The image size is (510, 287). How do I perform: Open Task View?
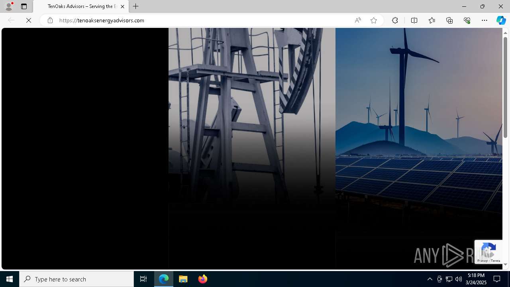[x=143, y=279]
